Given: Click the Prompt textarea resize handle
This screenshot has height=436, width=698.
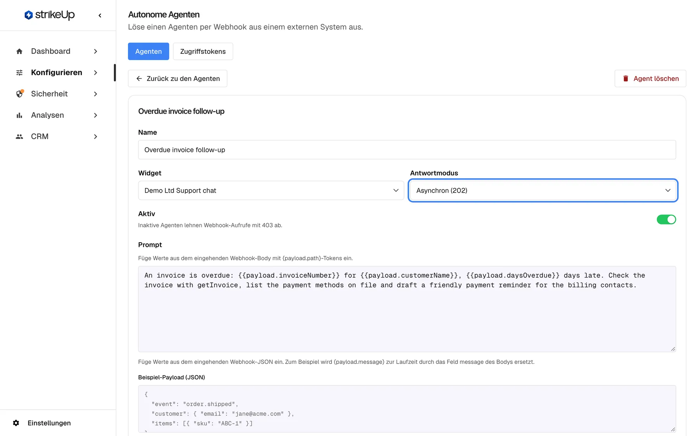Looking at the screenshot, I should [673, 349].
